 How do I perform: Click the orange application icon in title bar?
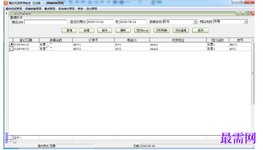pyautogui.click(x=6, y=3)
